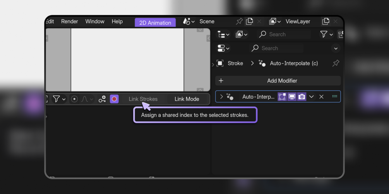389x194 pixels.
Task: Open the outliner editor type dropdown
Action: 223,34
